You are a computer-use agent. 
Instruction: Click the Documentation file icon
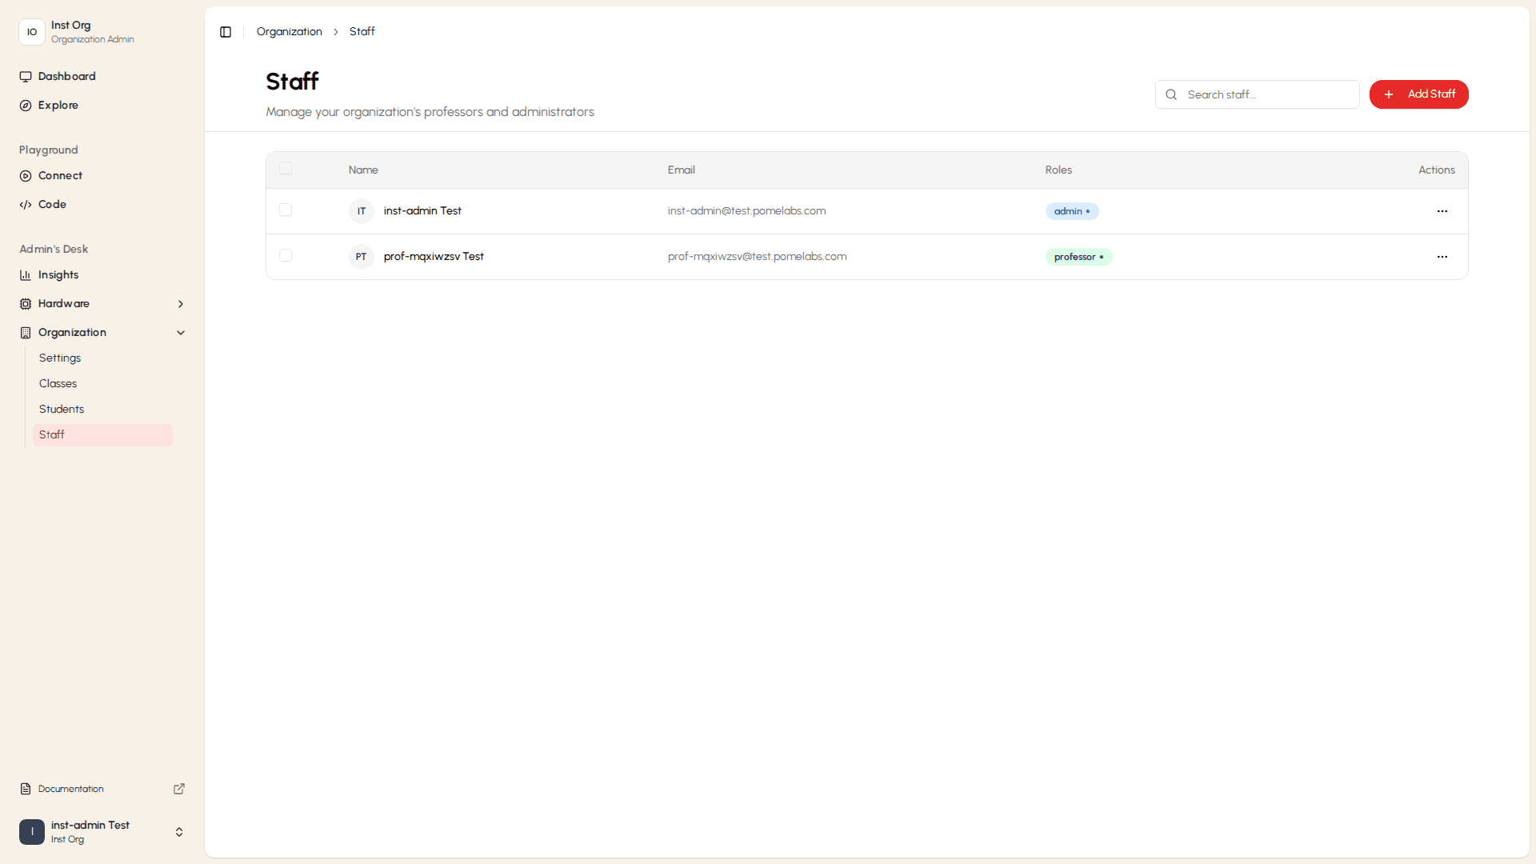[x=26, y=789]
